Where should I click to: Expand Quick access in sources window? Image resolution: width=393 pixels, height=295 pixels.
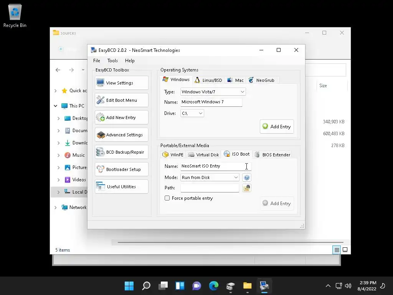click(x=55, y=91)
